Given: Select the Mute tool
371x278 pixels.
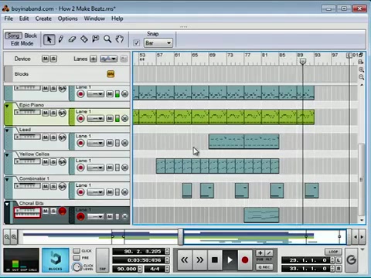Looking at the screenshot, I should point(96,39).
